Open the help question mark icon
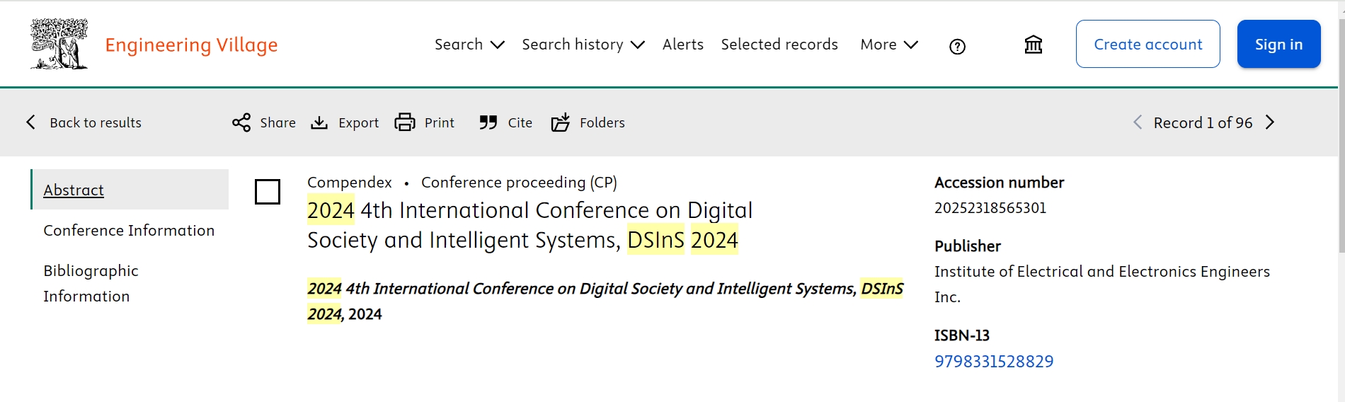Viewport: 1345px width, 402px height. point(957,47)
